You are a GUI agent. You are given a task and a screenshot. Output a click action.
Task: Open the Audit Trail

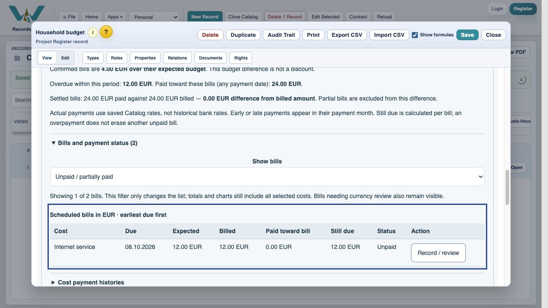pos(281,35)
